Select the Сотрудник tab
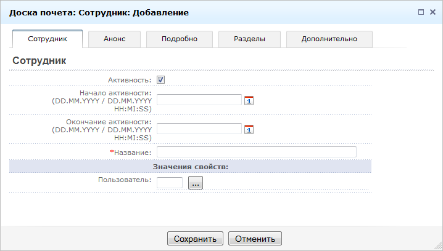Image resolution: width=443 pixels, height=251 pixels. [48, 39]
